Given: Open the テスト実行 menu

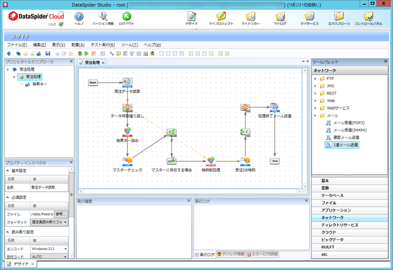Looking at the screenshot, I should pyautogui.click(x=103, y=45).
